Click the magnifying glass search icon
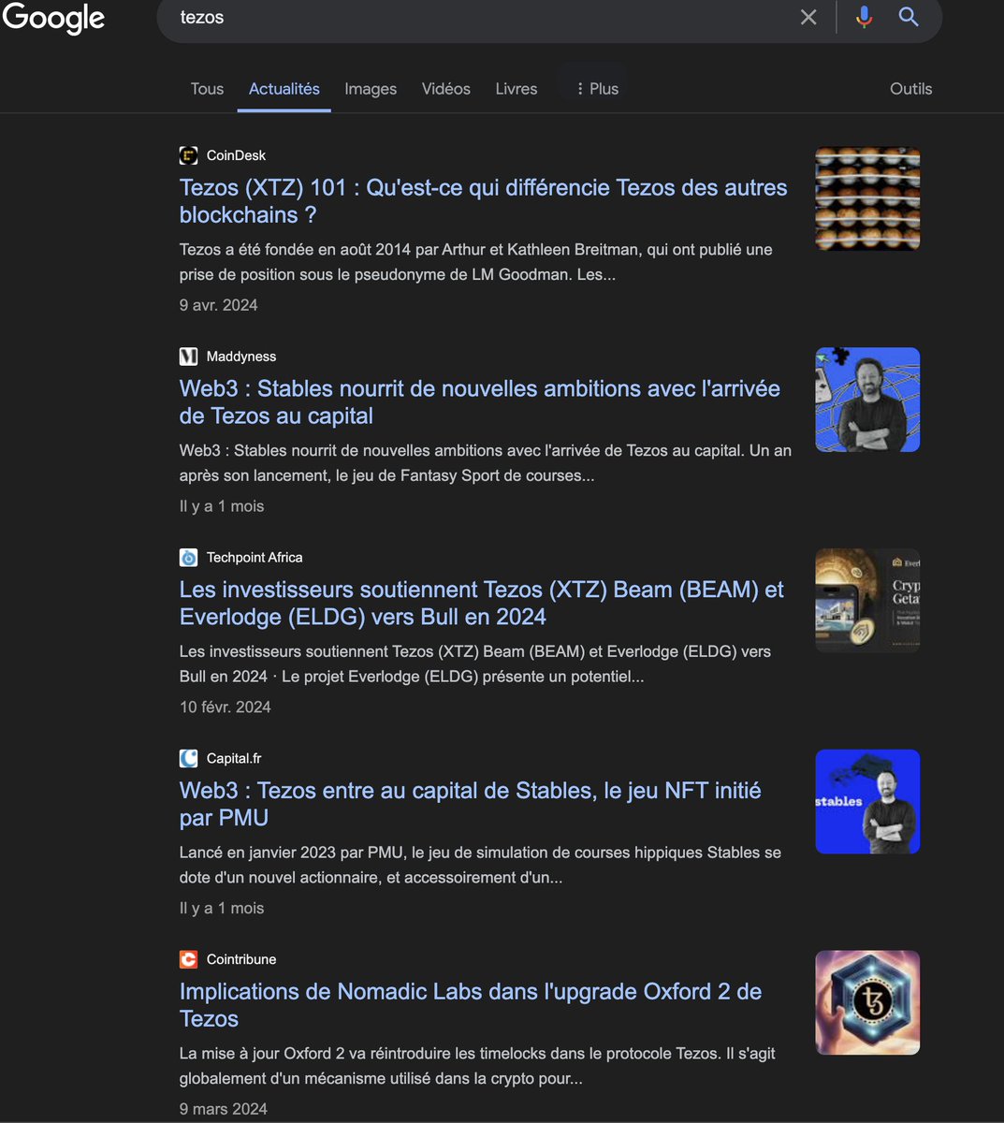This screenshot has height=1123, width=1004. pos(909,17)
